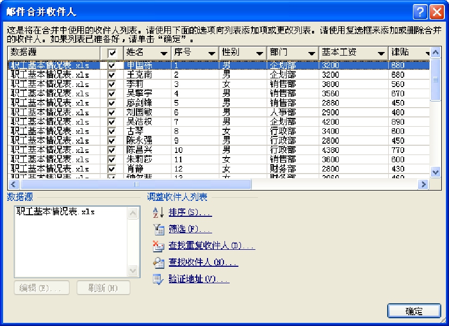Click the disabled 编辑(E)... button

(42, 288)
